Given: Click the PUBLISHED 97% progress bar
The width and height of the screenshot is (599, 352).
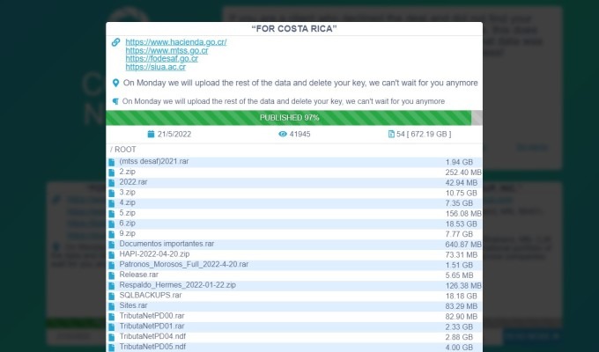Looking at the screenshot, I should (x=289, y=117).
